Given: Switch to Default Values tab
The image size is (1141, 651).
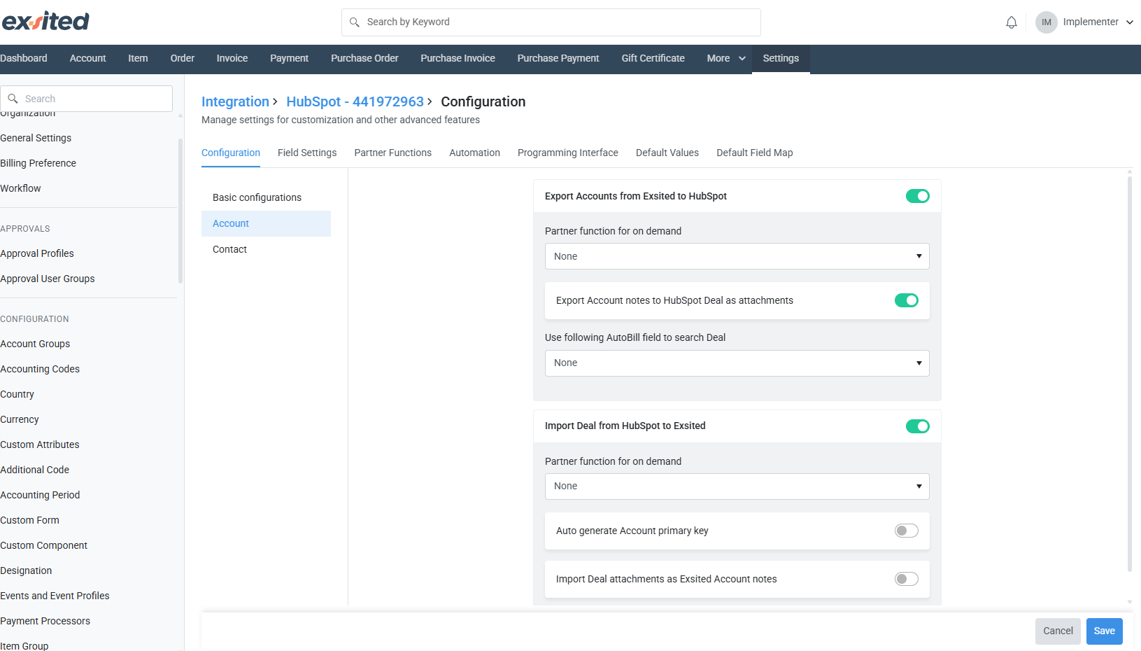Looking at the screenshot, I should 667,153.
